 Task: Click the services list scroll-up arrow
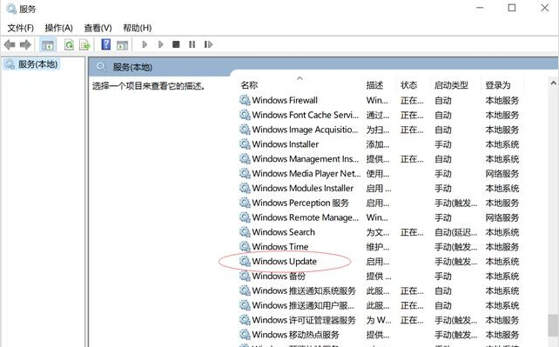(553, 83)
